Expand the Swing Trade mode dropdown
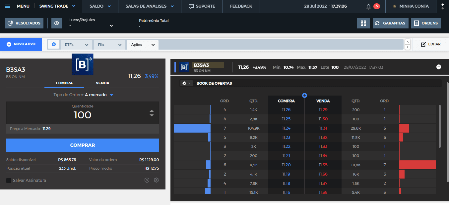This screenshot has height=205, width=449. pyautogui.click(x=74, y=6)
